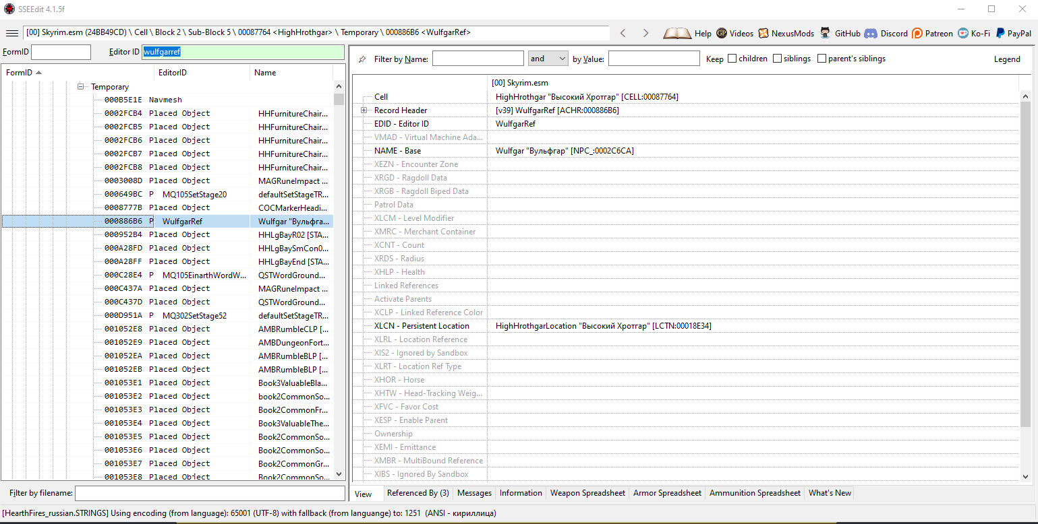This screenshot has width=1038, height=524.
Task: Open the Ammunition Spreadsheet tab
Action: [755, 493]
